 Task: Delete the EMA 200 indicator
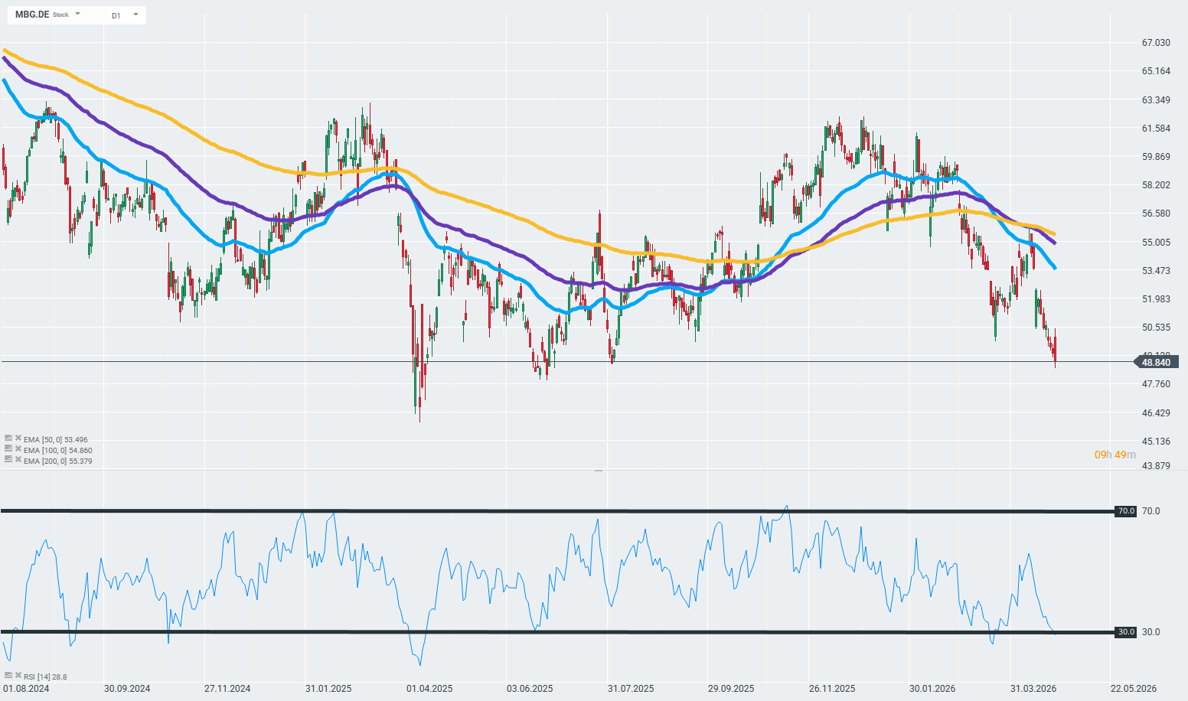tap(18, 459)
